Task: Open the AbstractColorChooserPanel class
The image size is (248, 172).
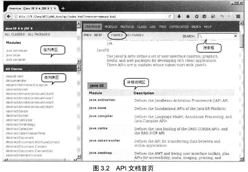Action: pyautogui.click(x=26, y=133)
